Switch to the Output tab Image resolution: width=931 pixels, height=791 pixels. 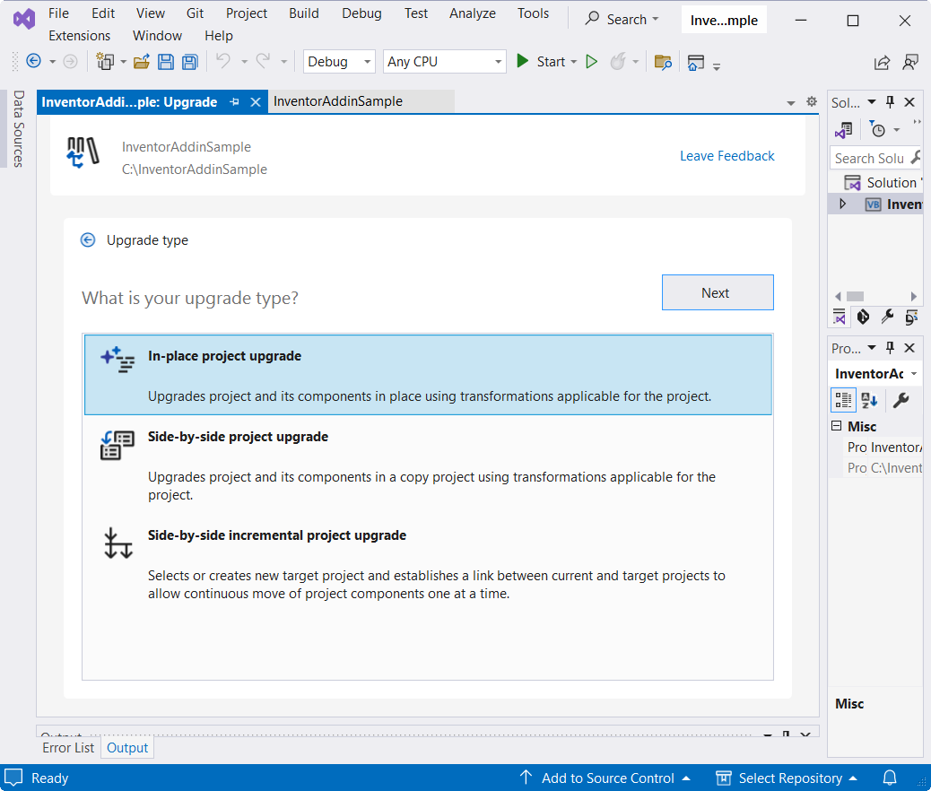[x=127, y=748]
